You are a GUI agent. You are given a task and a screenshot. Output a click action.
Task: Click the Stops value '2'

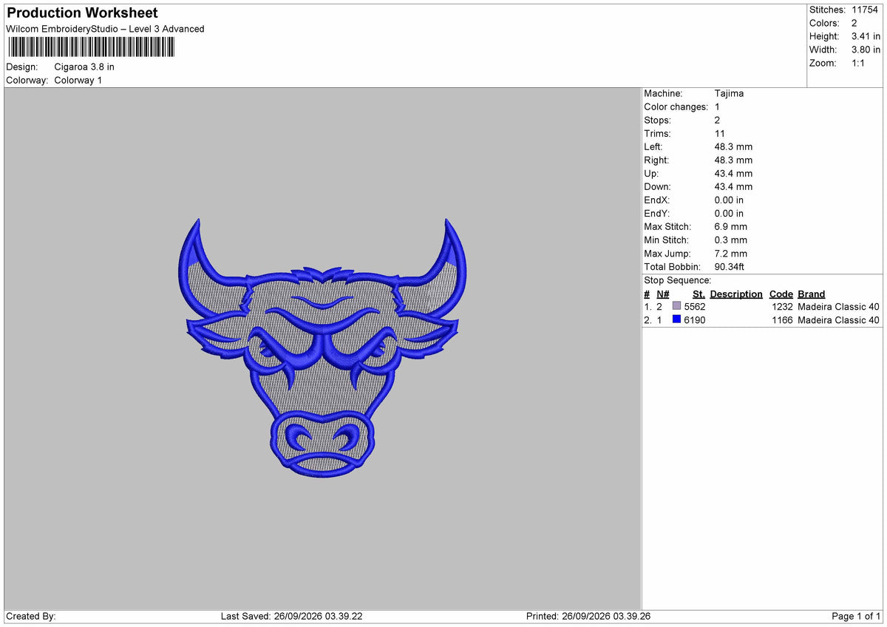718,120
